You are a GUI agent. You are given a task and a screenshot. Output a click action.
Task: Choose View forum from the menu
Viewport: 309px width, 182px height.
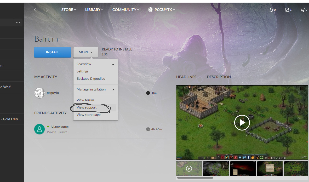coord(96,100)
